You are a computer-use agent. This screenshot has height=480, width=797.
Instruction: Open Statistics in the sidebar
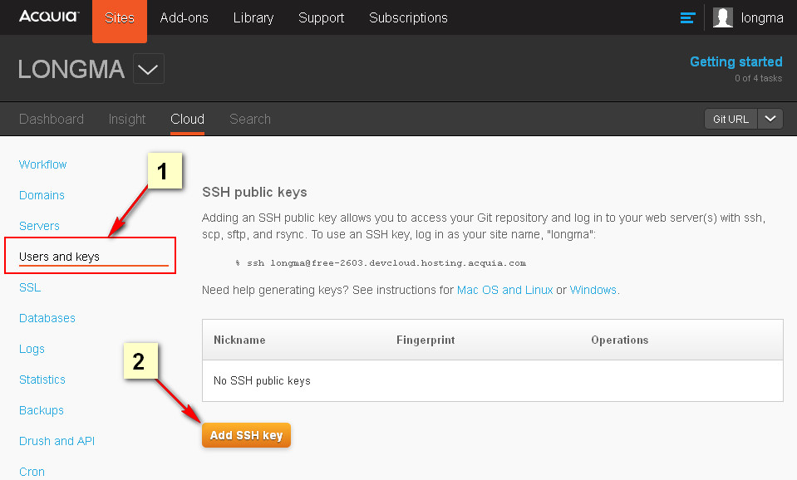pos(42,380)
